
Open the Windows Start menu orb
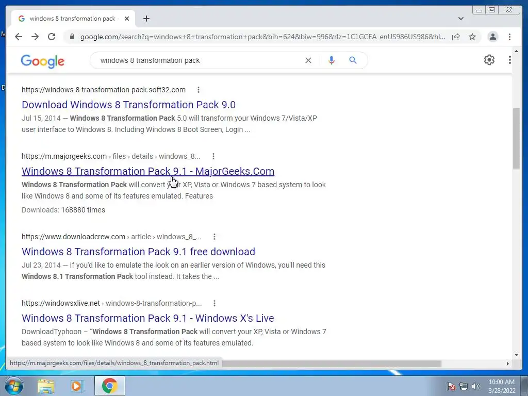(x=13, y=386)
